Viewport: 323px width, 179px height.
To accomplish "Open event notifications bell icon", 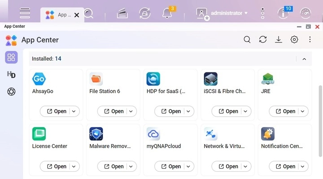I will point(167,13).
